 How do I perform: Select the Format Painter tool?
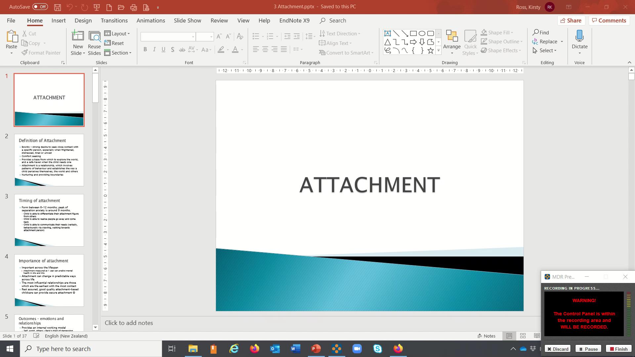coord(41,53)
